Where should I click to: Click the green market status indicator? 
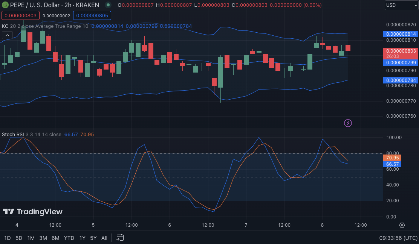tap(108, 5)
